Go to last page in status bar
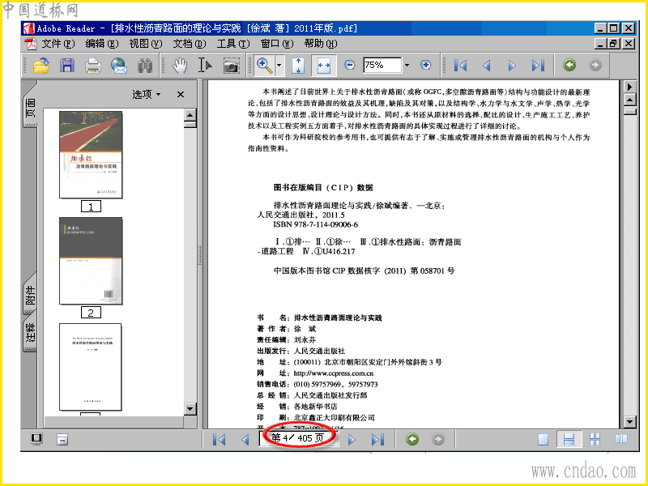 pyautogui.click(x=377, y=439)
